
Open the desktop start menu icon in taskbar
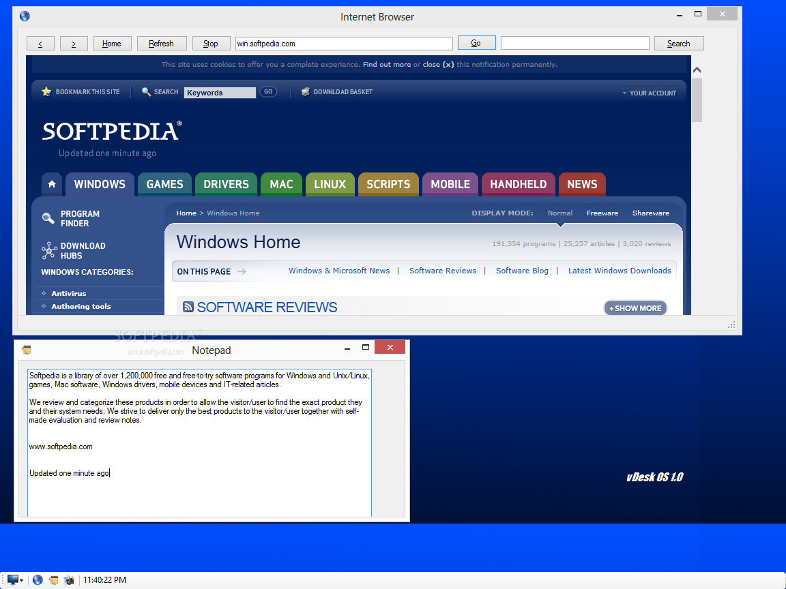(x=14, y=580)
